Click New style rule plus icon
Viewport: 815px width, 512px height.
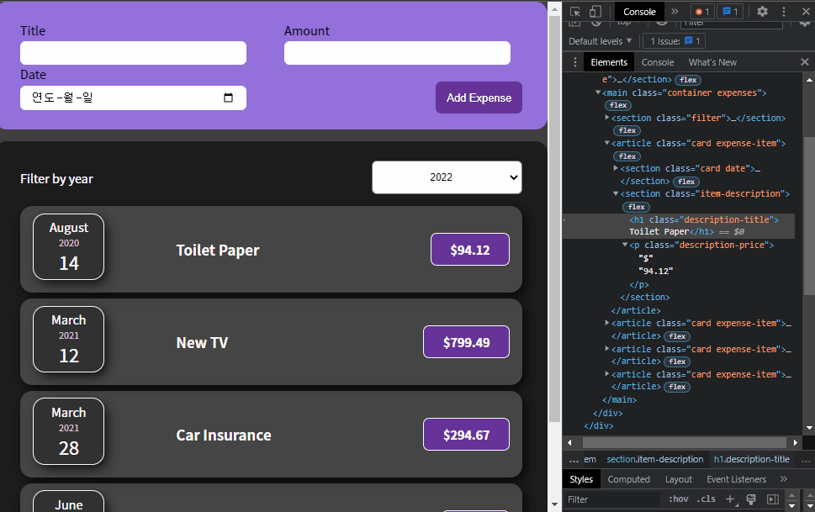(x=730, y=499)
